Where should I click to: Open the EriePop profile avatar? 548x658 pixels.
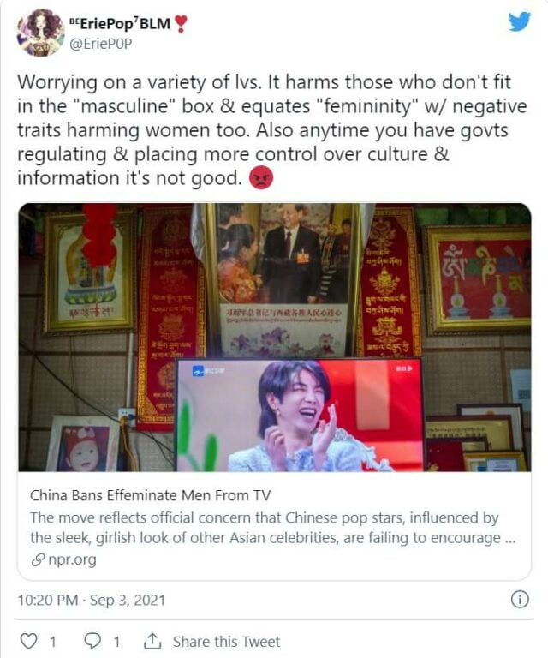tap(40, 33)
